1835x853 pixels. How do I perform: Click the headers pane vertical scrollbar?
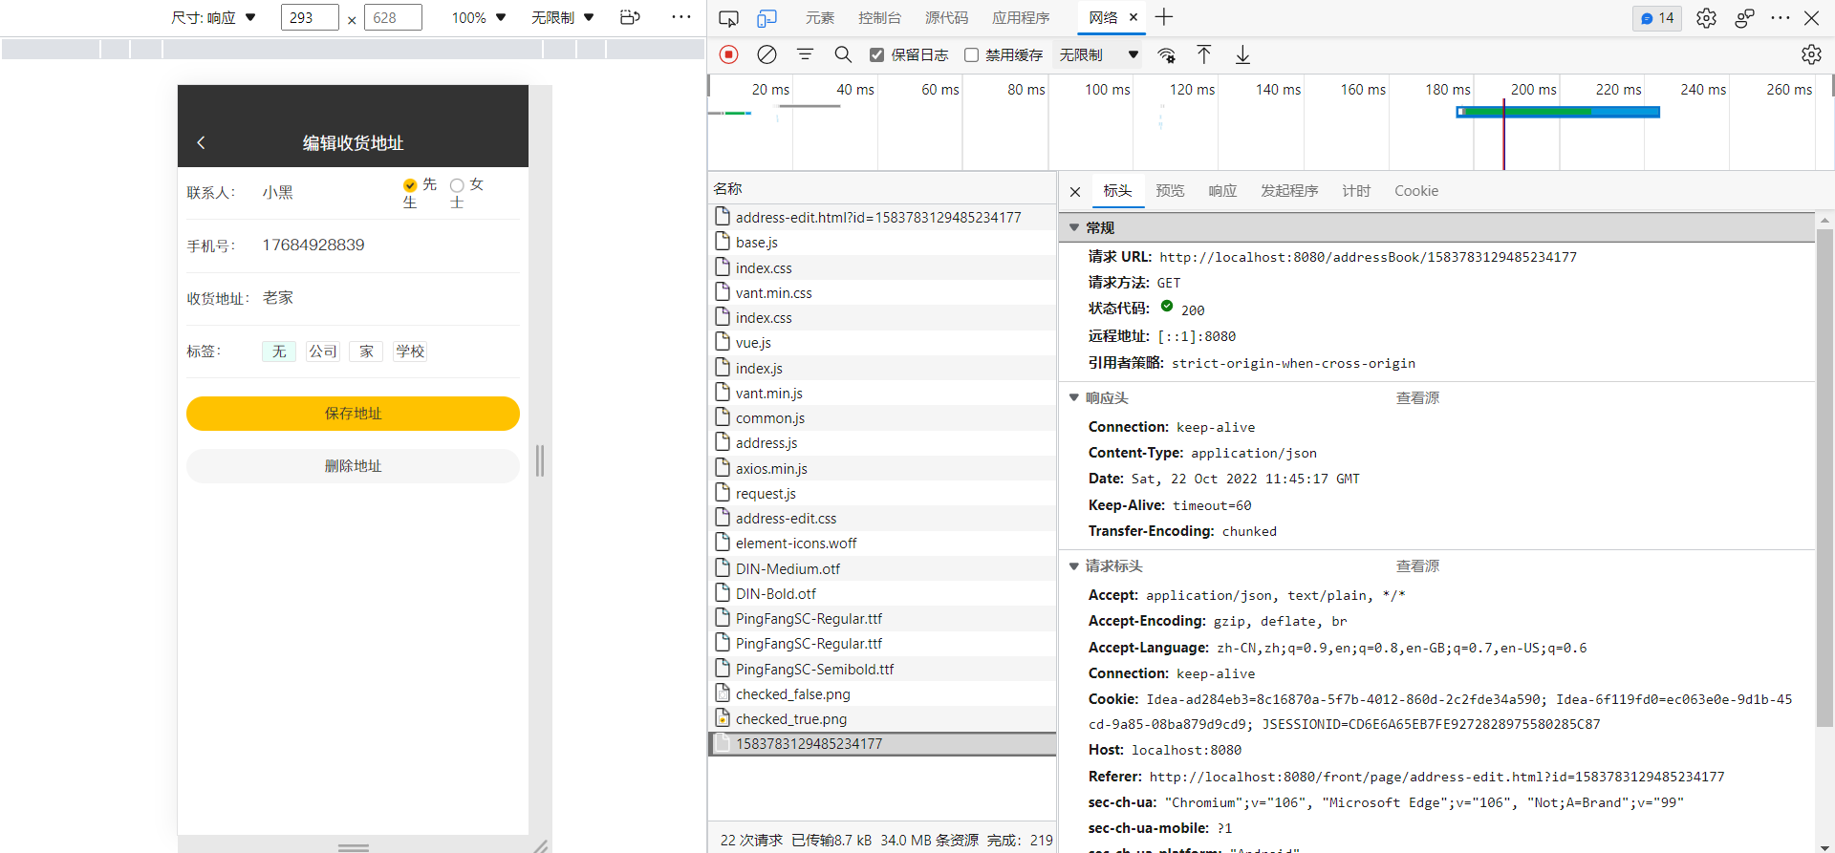[x=1824, y=478]
